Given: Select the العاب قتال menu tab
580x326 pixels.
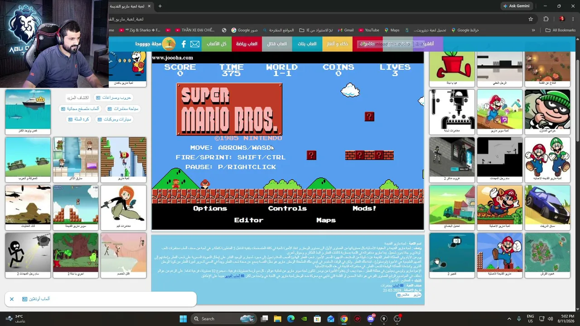Looking at the screenshot, I should point(277,44).
